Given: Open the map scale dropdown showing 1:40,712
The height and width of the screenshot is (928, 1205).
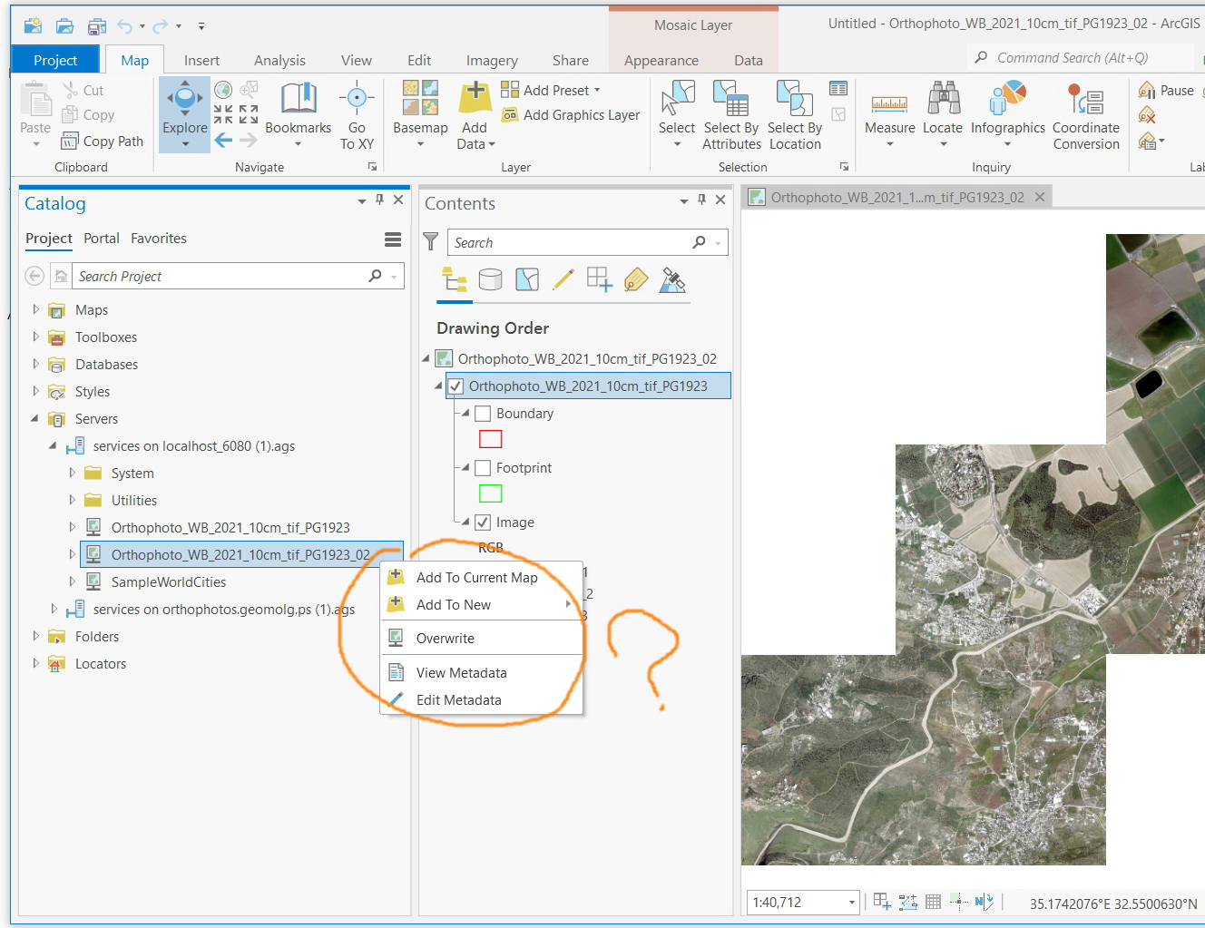Looking at the screenshot, I should 855,902.
